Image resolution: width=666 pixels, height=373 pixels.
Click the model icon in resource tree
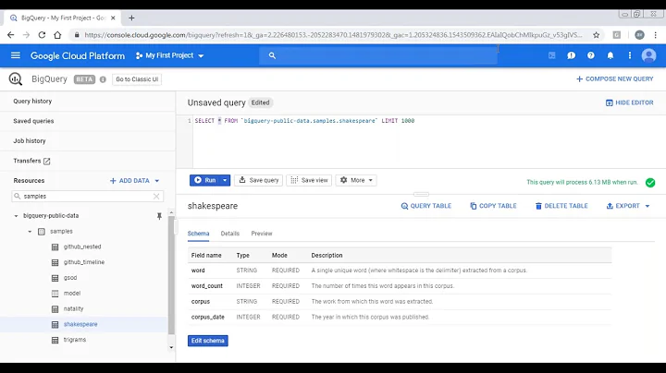tap(55, 294)
